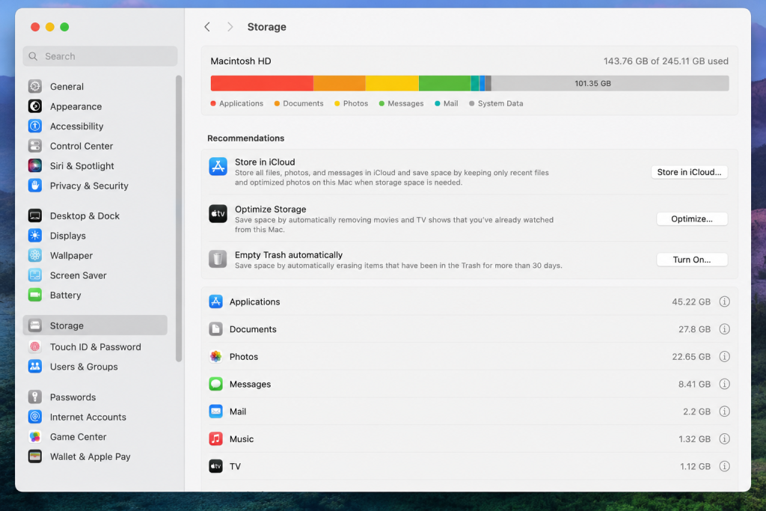This screenshot has height=511, width=766.
Task: Click the Store in iCloud recommendation icon
Action: (218, 167)
